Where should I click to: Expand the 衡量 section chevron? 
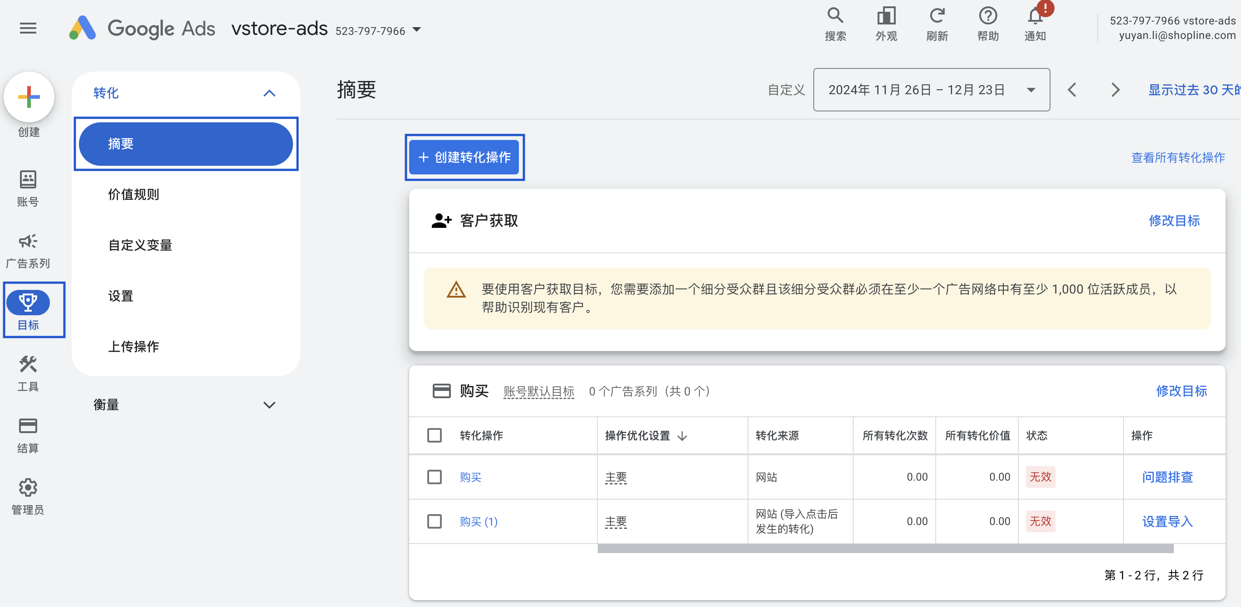(x=269, y=405)
